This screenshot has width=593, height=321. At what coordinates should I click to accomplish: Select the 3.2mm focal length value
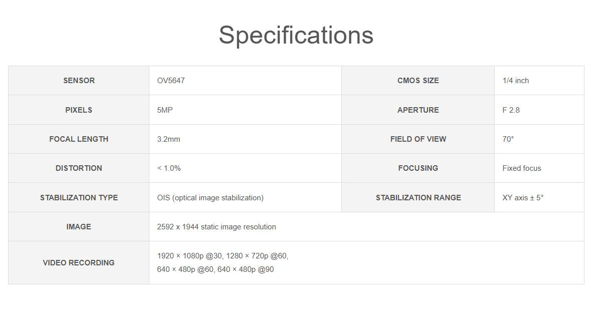click(x=168, y=139)
